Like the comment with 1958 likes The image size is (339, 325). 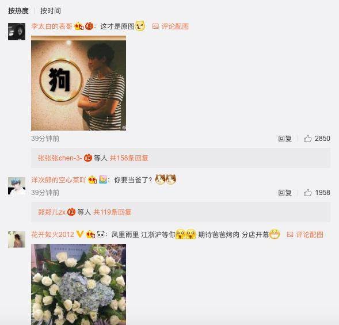click(308, 192)
